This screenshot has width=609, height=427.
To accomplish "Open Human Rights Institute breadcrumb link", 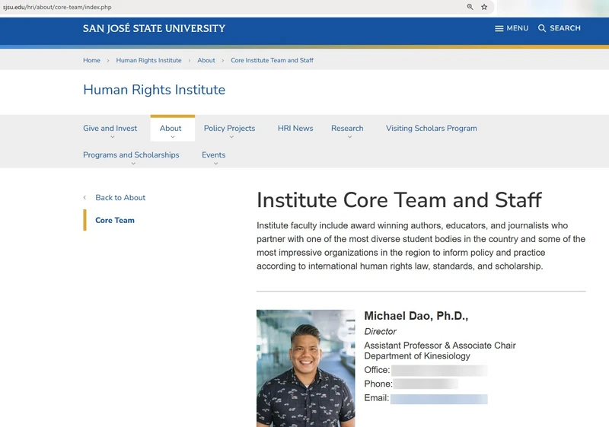I will click(148, 60).
